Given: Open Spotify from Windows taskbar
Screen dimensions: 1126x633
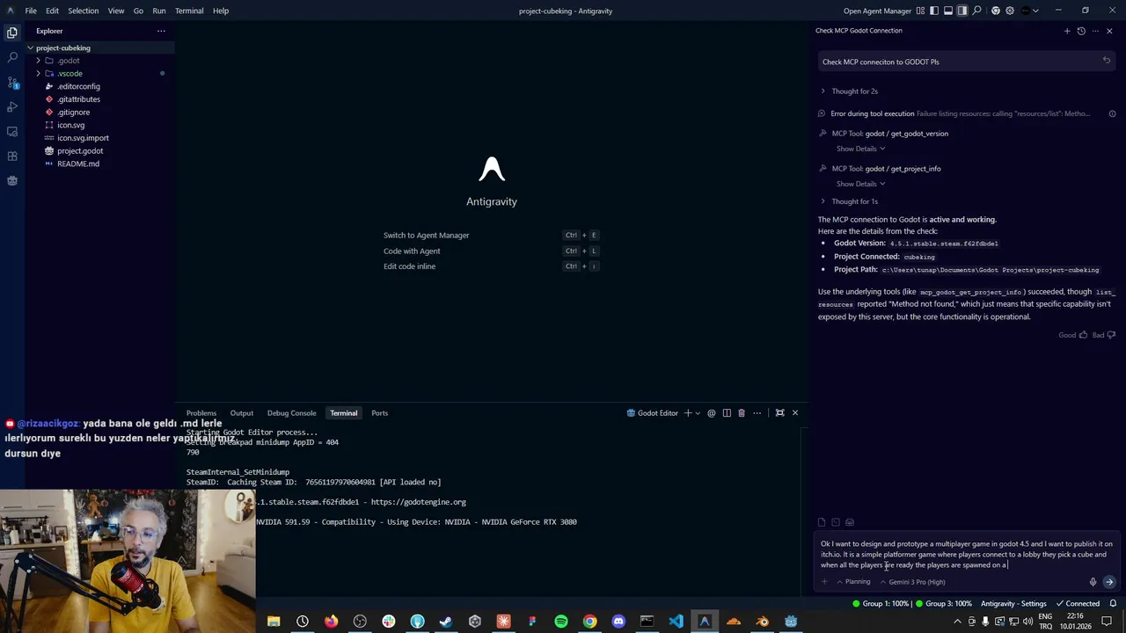Looking at the screenshot, I should coord(561,622).
